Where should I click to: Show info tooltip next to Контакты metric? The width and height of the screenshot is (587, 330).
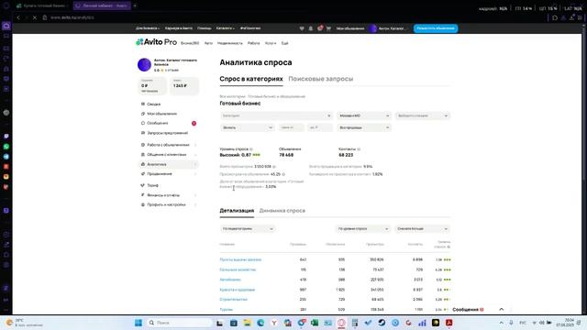(359, 149)
